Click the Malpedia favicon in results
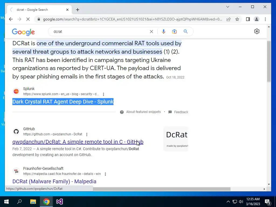 tap(16, 171)
